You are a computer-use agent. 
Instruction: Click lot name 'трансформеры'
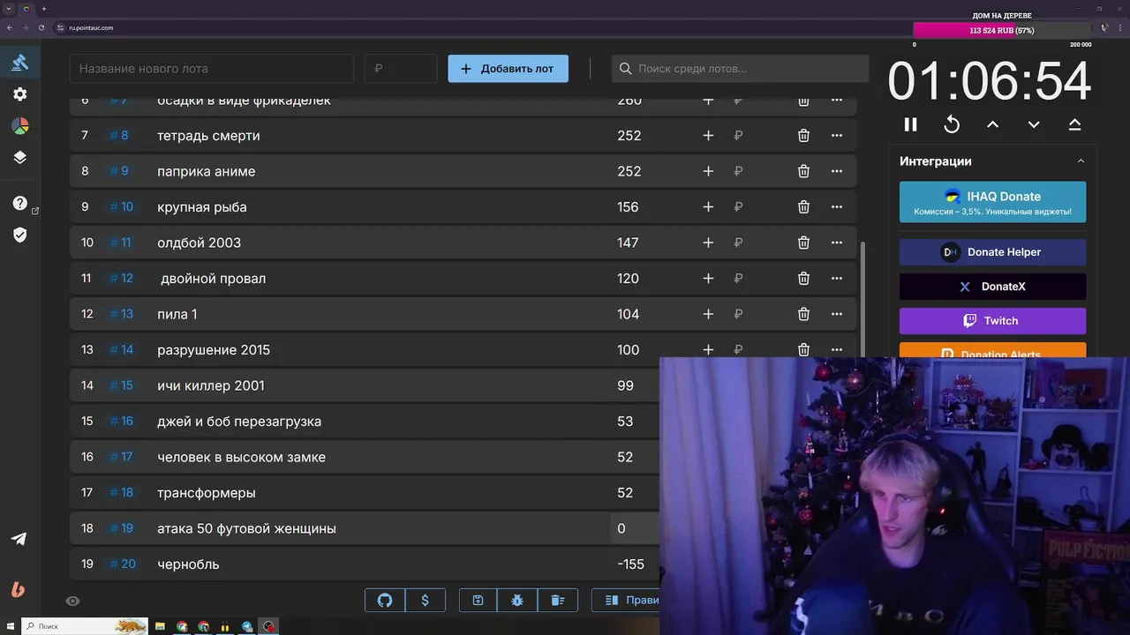coord(207,493)
